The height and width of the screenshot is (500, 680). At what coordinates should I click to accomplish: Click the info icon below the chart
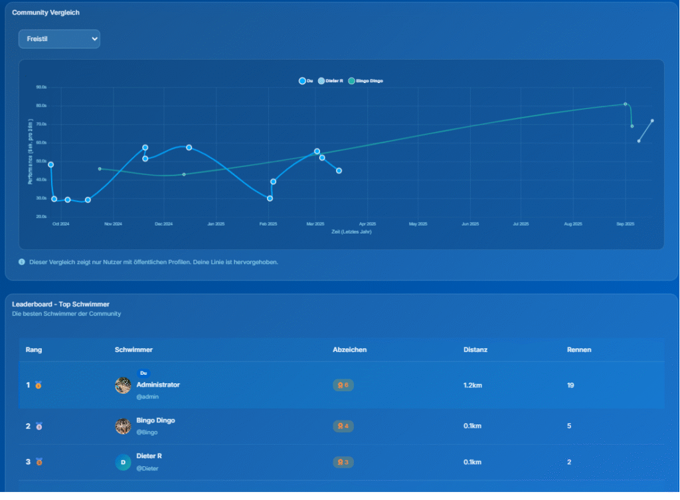pyautogui.click(x=22, y=262)
